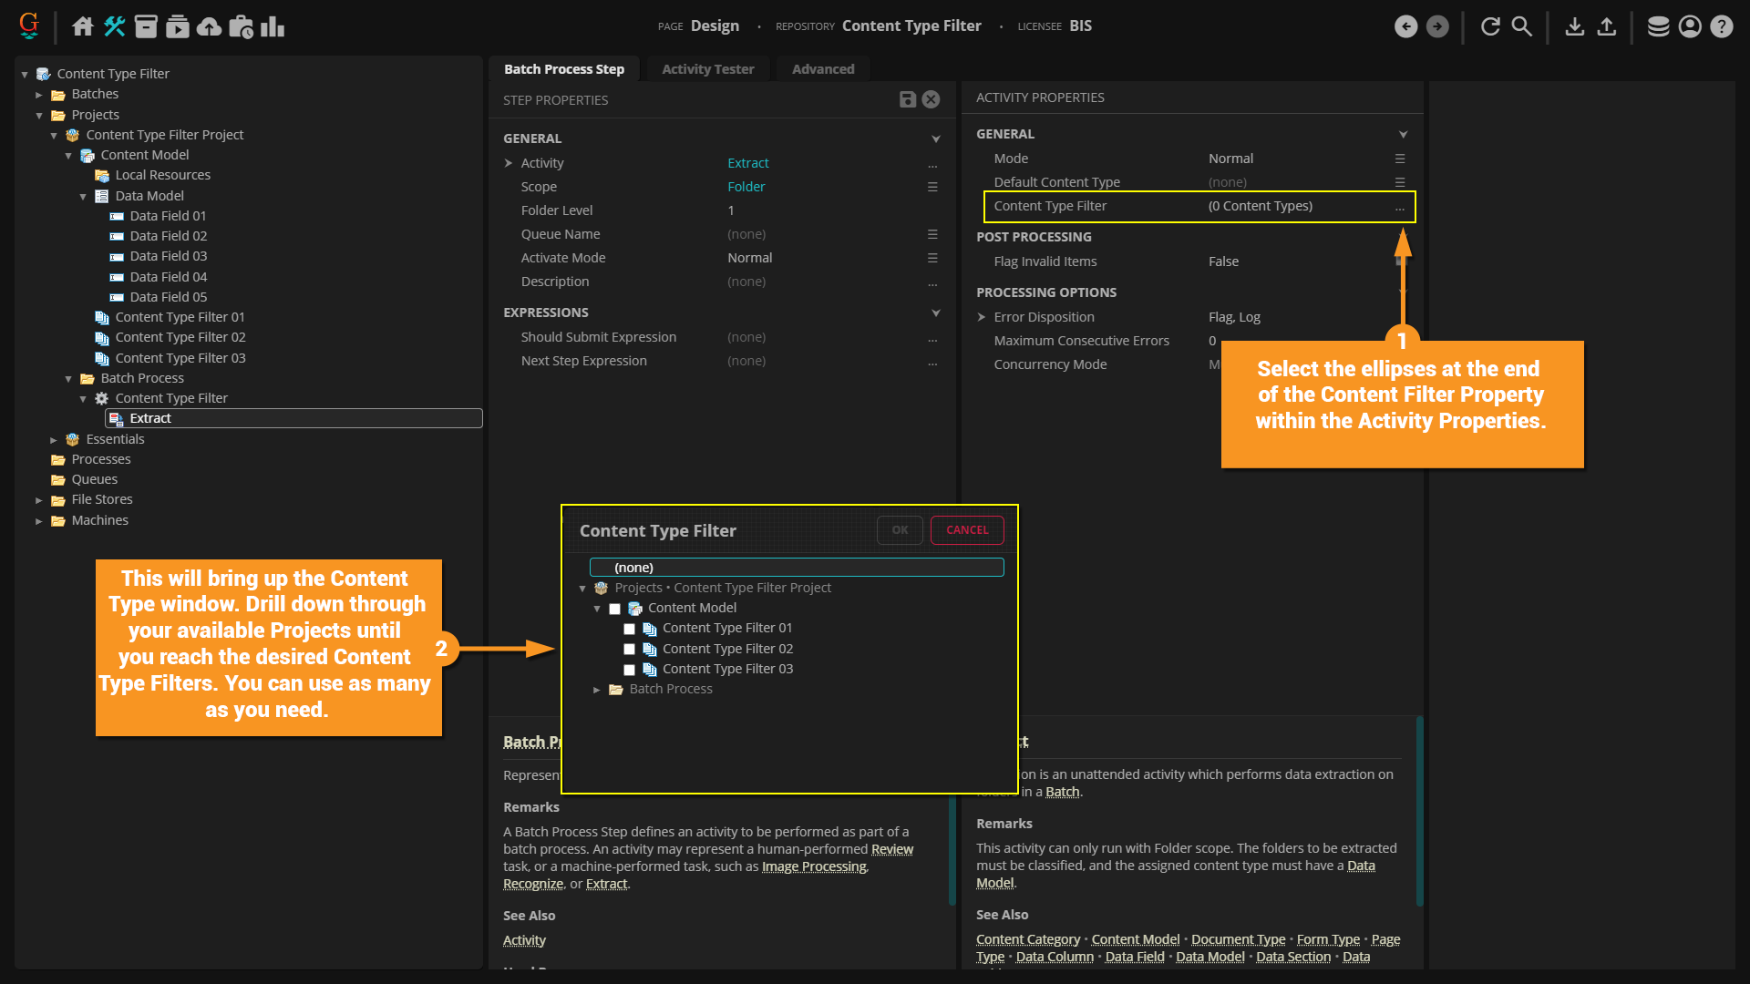Click the Flag Invalid Items False value

[1223, 261]
